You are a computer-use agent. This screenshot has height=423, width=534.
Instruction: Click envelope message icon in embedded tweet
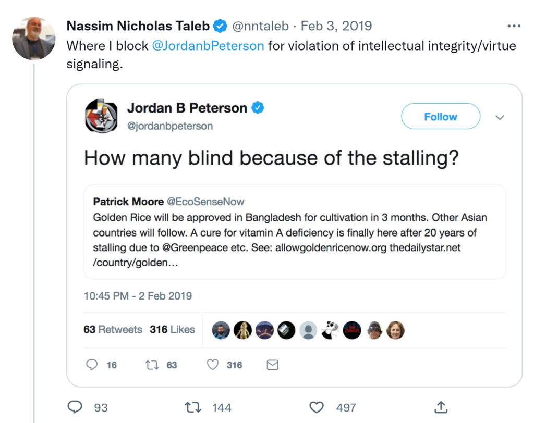click(272, 365)
